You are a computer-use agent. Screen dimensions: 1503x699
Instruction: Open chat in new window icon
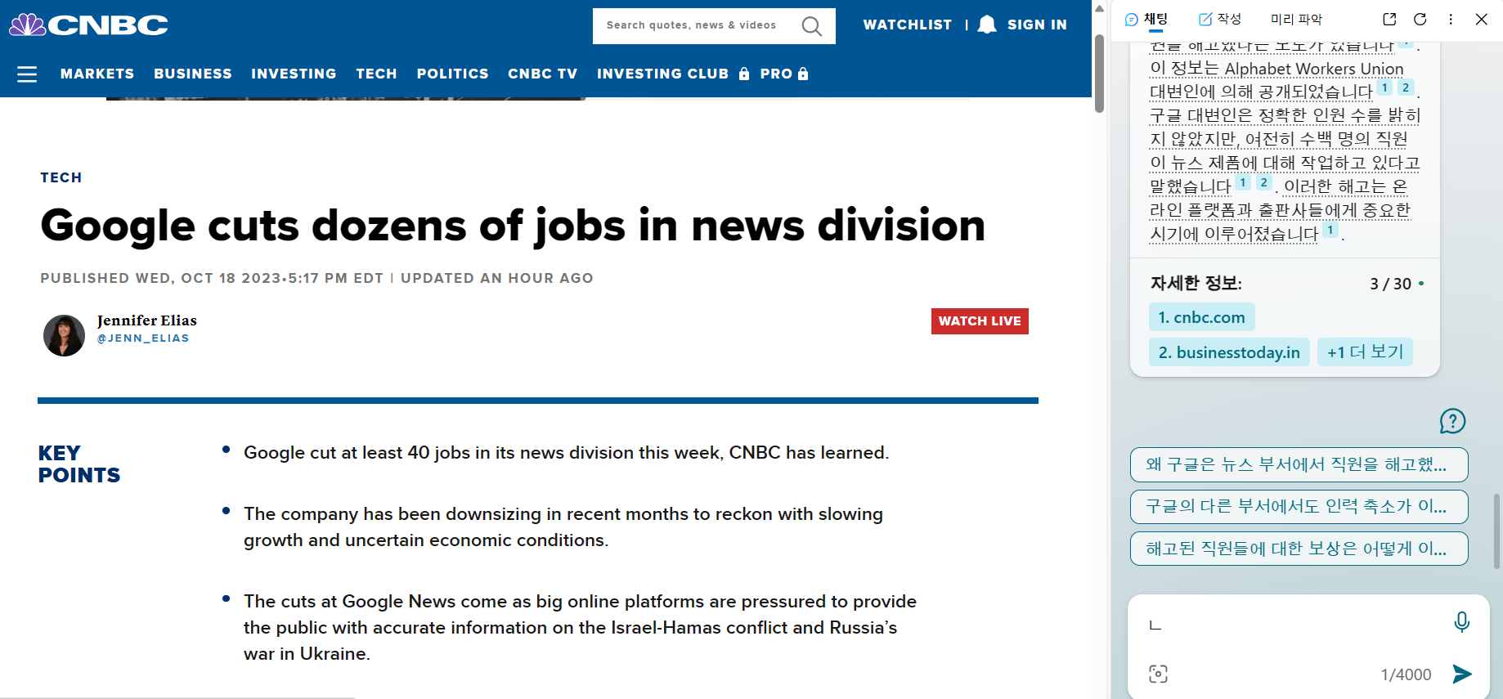click(x=1389, y=19)
